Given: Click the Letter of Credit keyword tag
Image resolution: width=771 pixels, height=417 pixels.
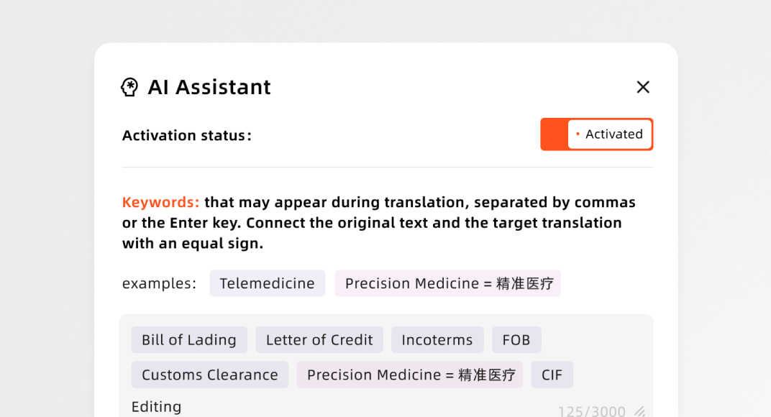Looking at the screenshot, I should click(x=319, y=340).
